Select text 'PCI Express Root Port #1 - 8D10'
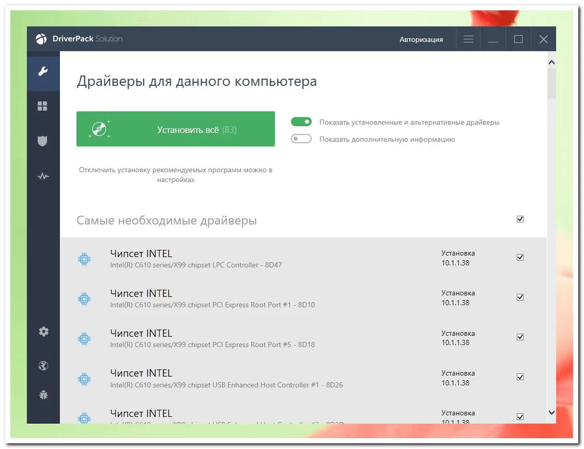This screenshot has height=449, width=584. click(x=264, y=305)
